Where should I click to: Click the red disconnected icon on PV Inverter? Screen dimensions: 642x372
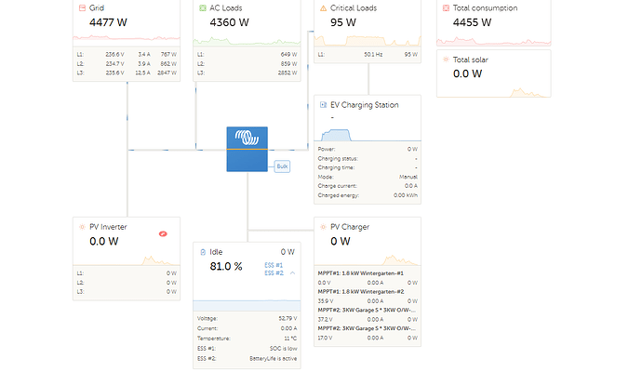tap(163, 234)
